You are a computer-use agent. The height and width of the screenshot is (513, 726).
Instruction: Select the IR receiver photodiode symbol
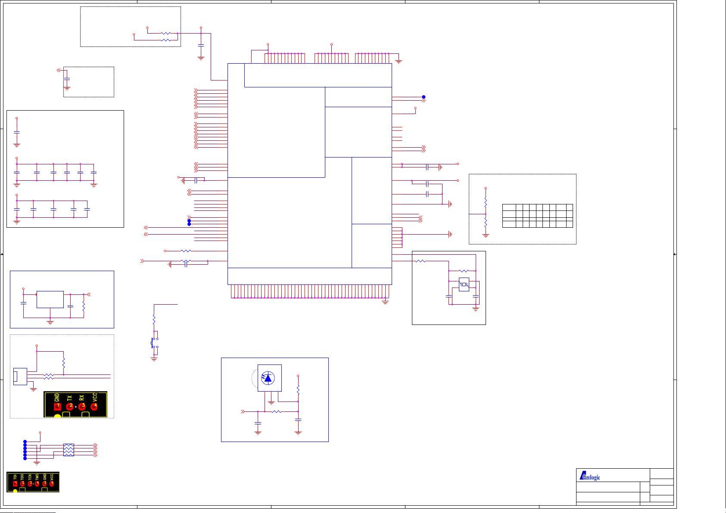(268, 379)
